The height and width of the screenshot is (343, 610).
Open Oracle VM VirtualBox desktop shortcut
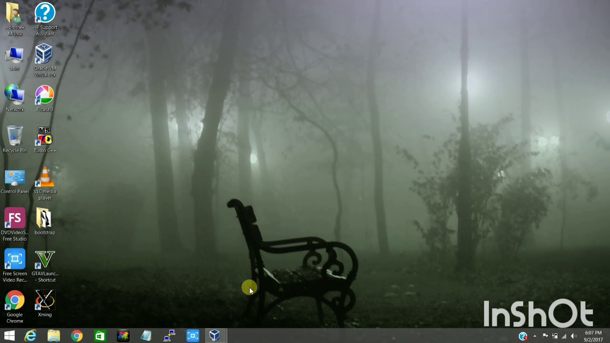pos(45,60)
